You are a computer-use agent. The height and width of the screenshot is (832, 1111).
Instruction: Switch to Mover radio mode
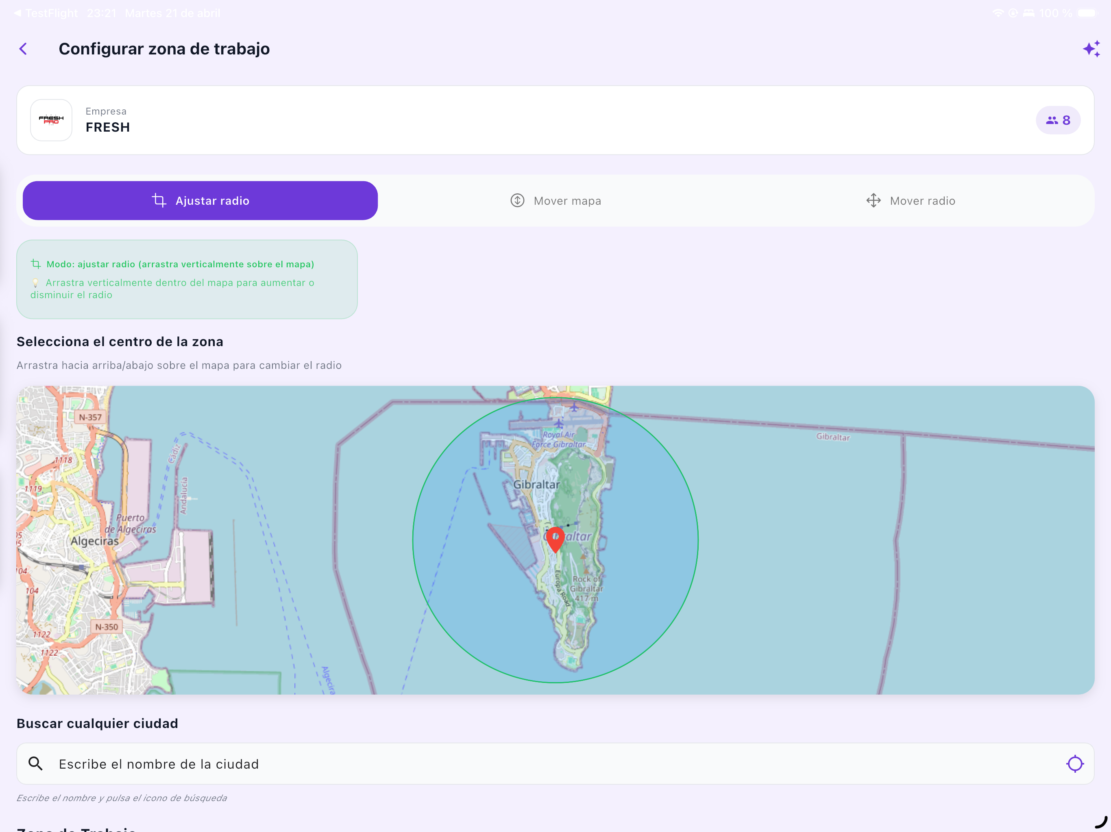coord(911,201)
